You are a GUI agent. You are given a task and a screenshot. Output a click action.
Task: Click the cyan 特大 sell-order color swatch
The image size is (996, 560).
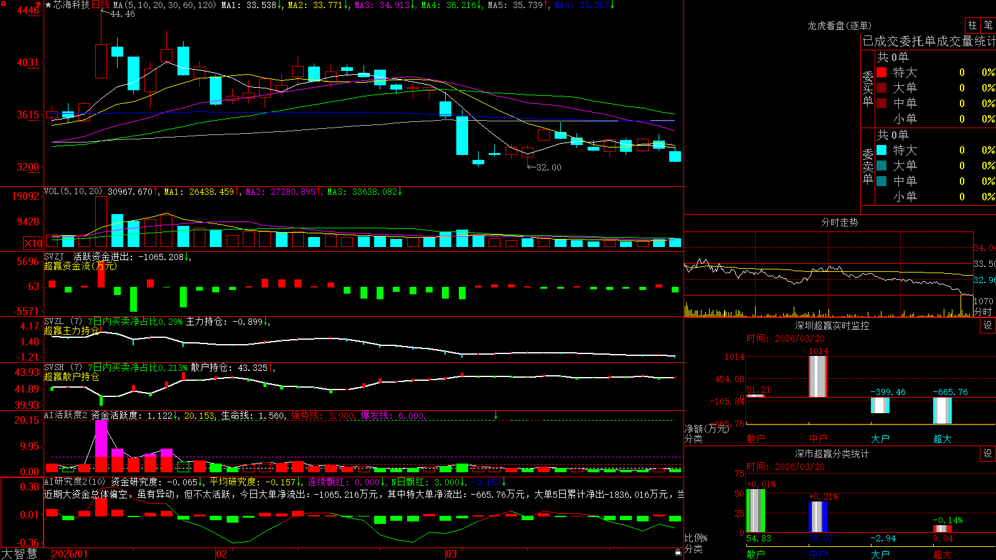pos(881,150)
